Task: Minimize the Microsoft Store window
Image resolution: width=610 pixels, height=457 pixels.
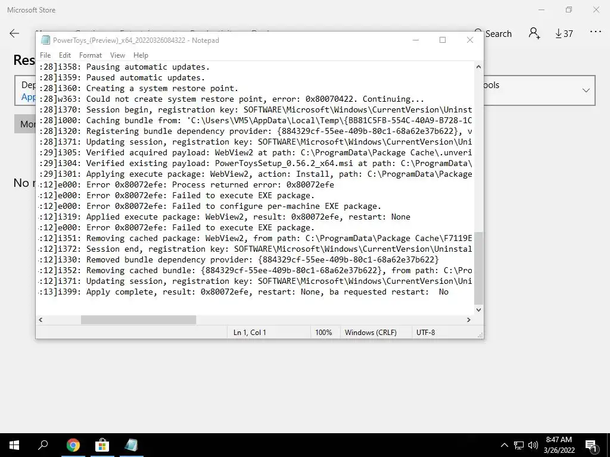Action: (x=541, y=10)
